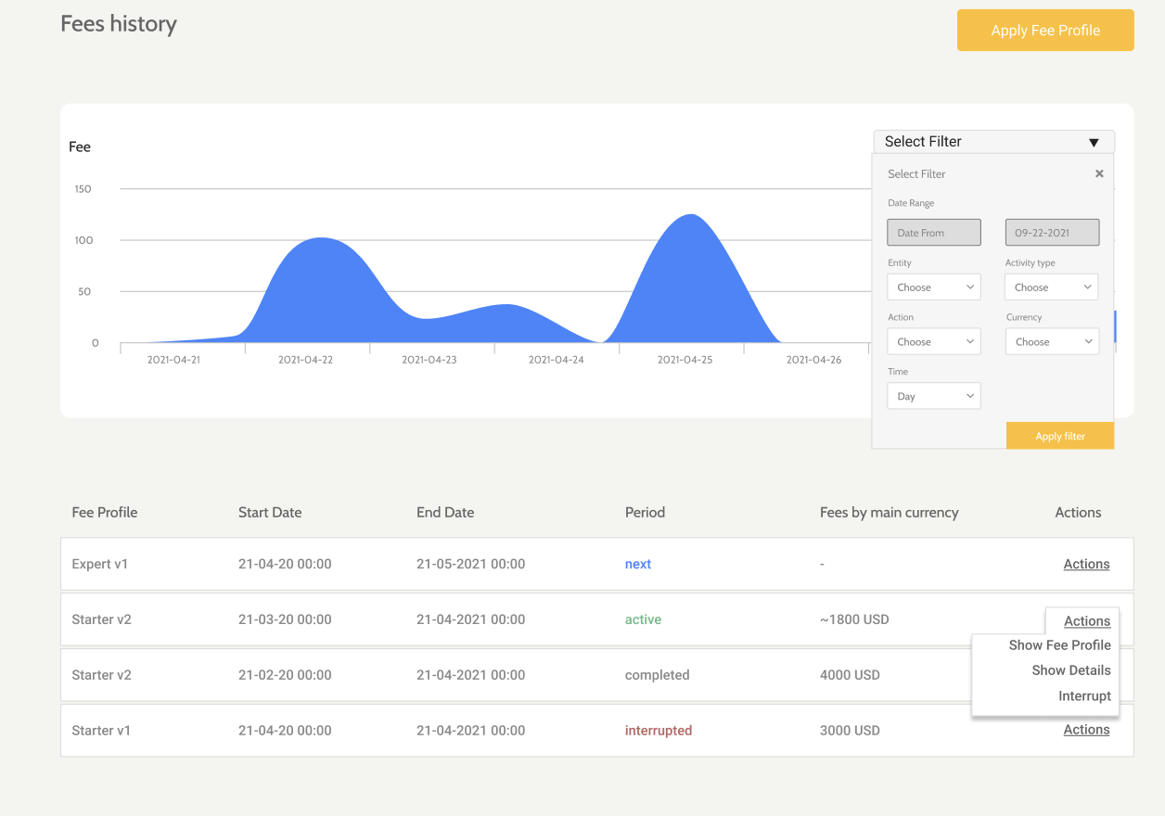The width and height of the screenshot is (1165, 816).
Task: Open Actions for Expert v1 row
Action: click(x=1086, y=564)
